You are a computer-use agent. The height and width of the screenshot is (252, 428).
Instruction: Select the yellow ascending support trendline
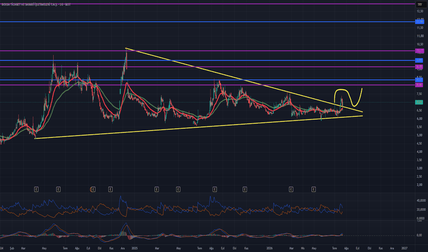(x=199, y=127)
